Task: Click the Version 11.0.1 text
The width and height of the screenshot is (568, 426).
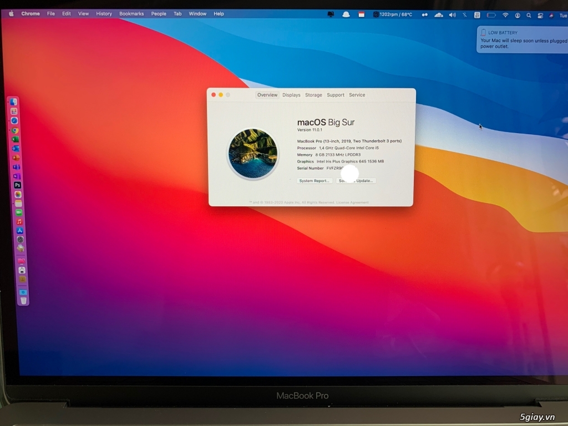Action: point(310,130)
